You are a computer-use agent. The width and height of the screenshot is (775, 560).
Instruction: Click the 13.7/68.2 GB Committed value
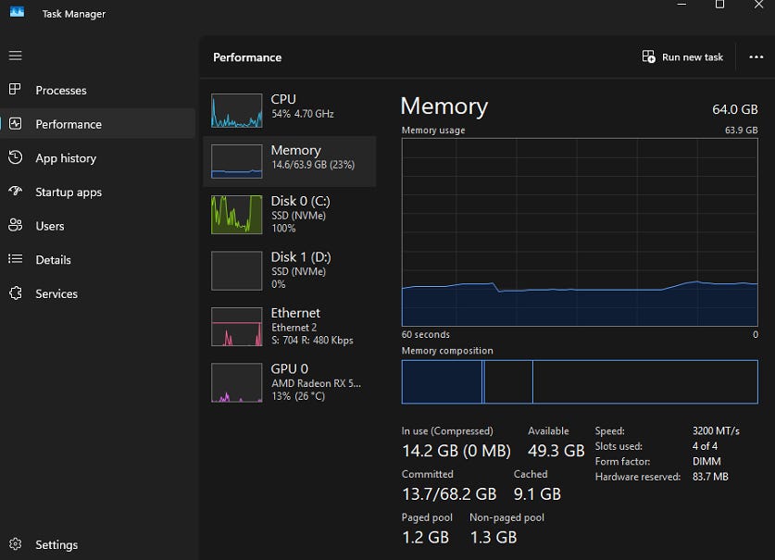(449, 493)
